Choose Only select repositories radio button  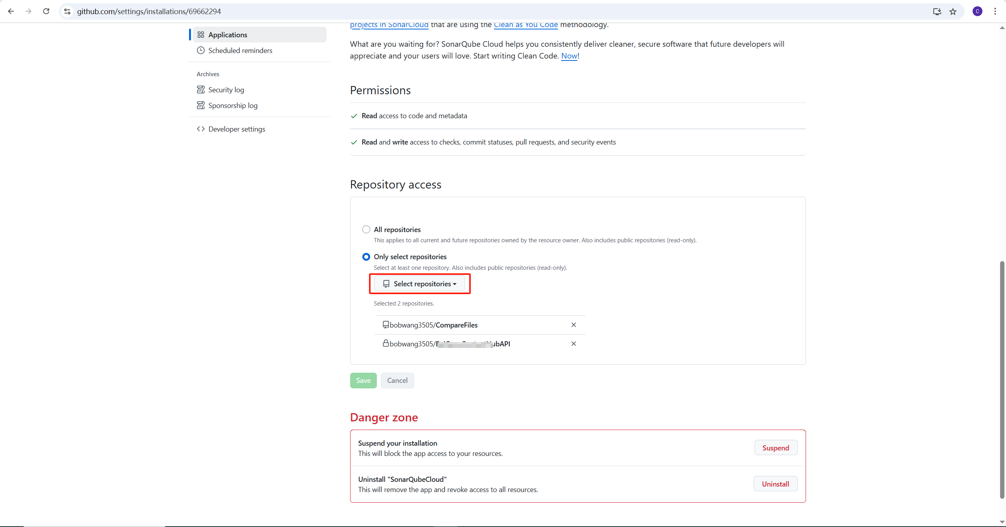tap(366, 257)
